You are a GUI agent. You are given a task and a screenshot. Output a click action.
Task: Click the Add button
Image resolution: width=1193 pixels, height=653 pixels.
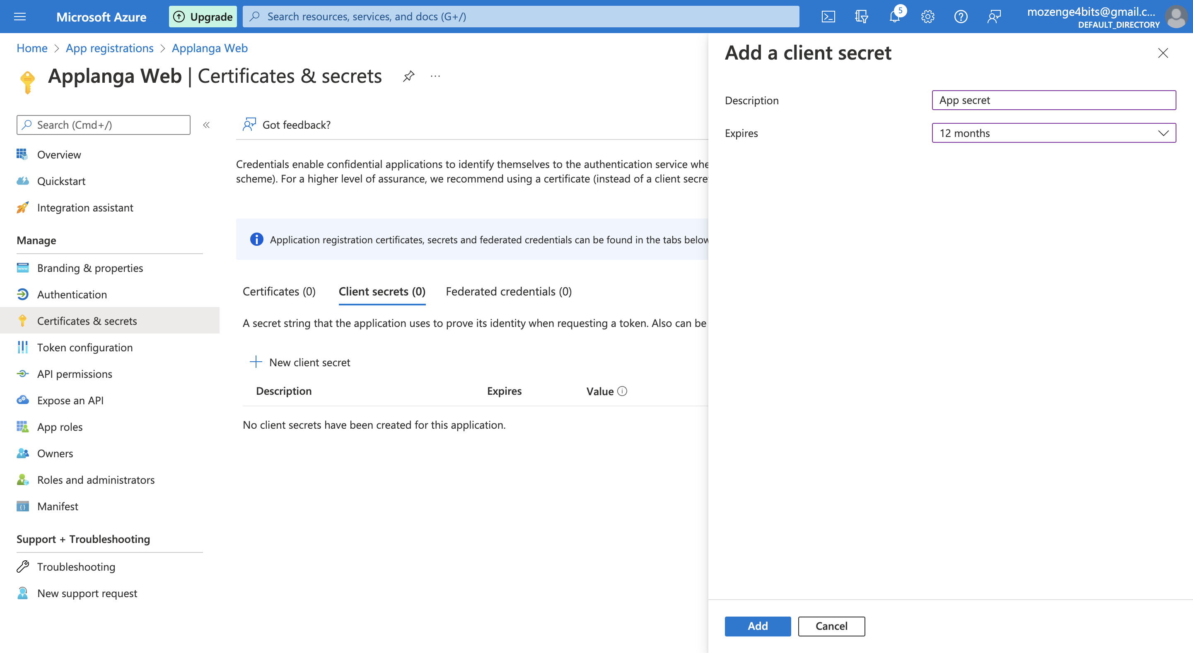(758, 626)
